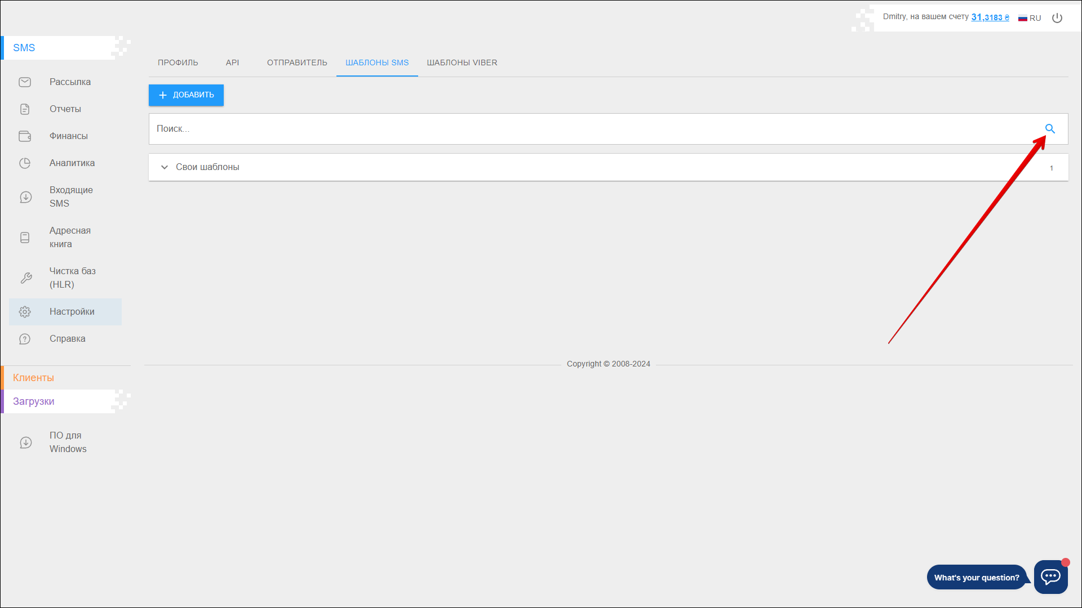Open the Отправитель tab

click(297, 62)
